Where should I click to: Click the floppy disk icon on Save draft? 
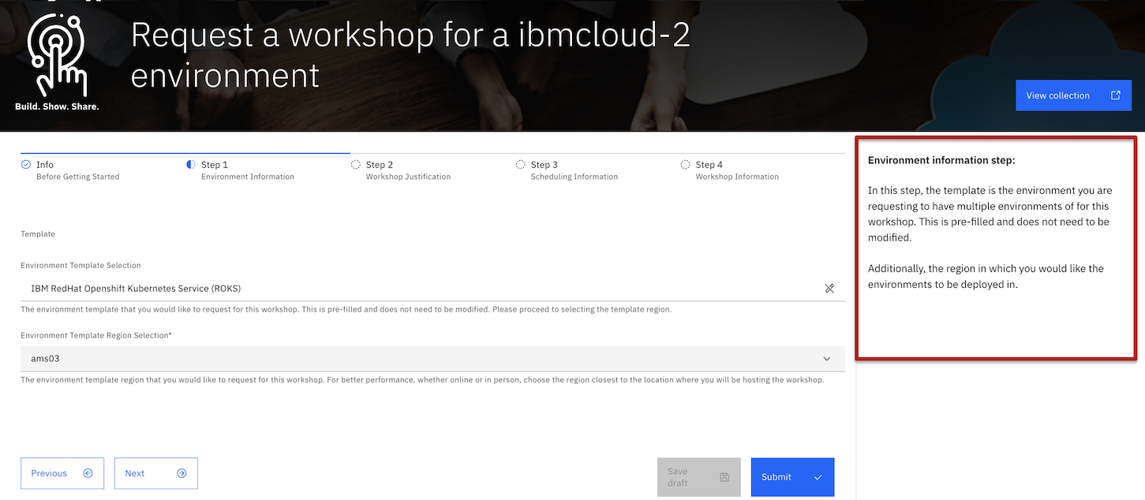point(723,476)
